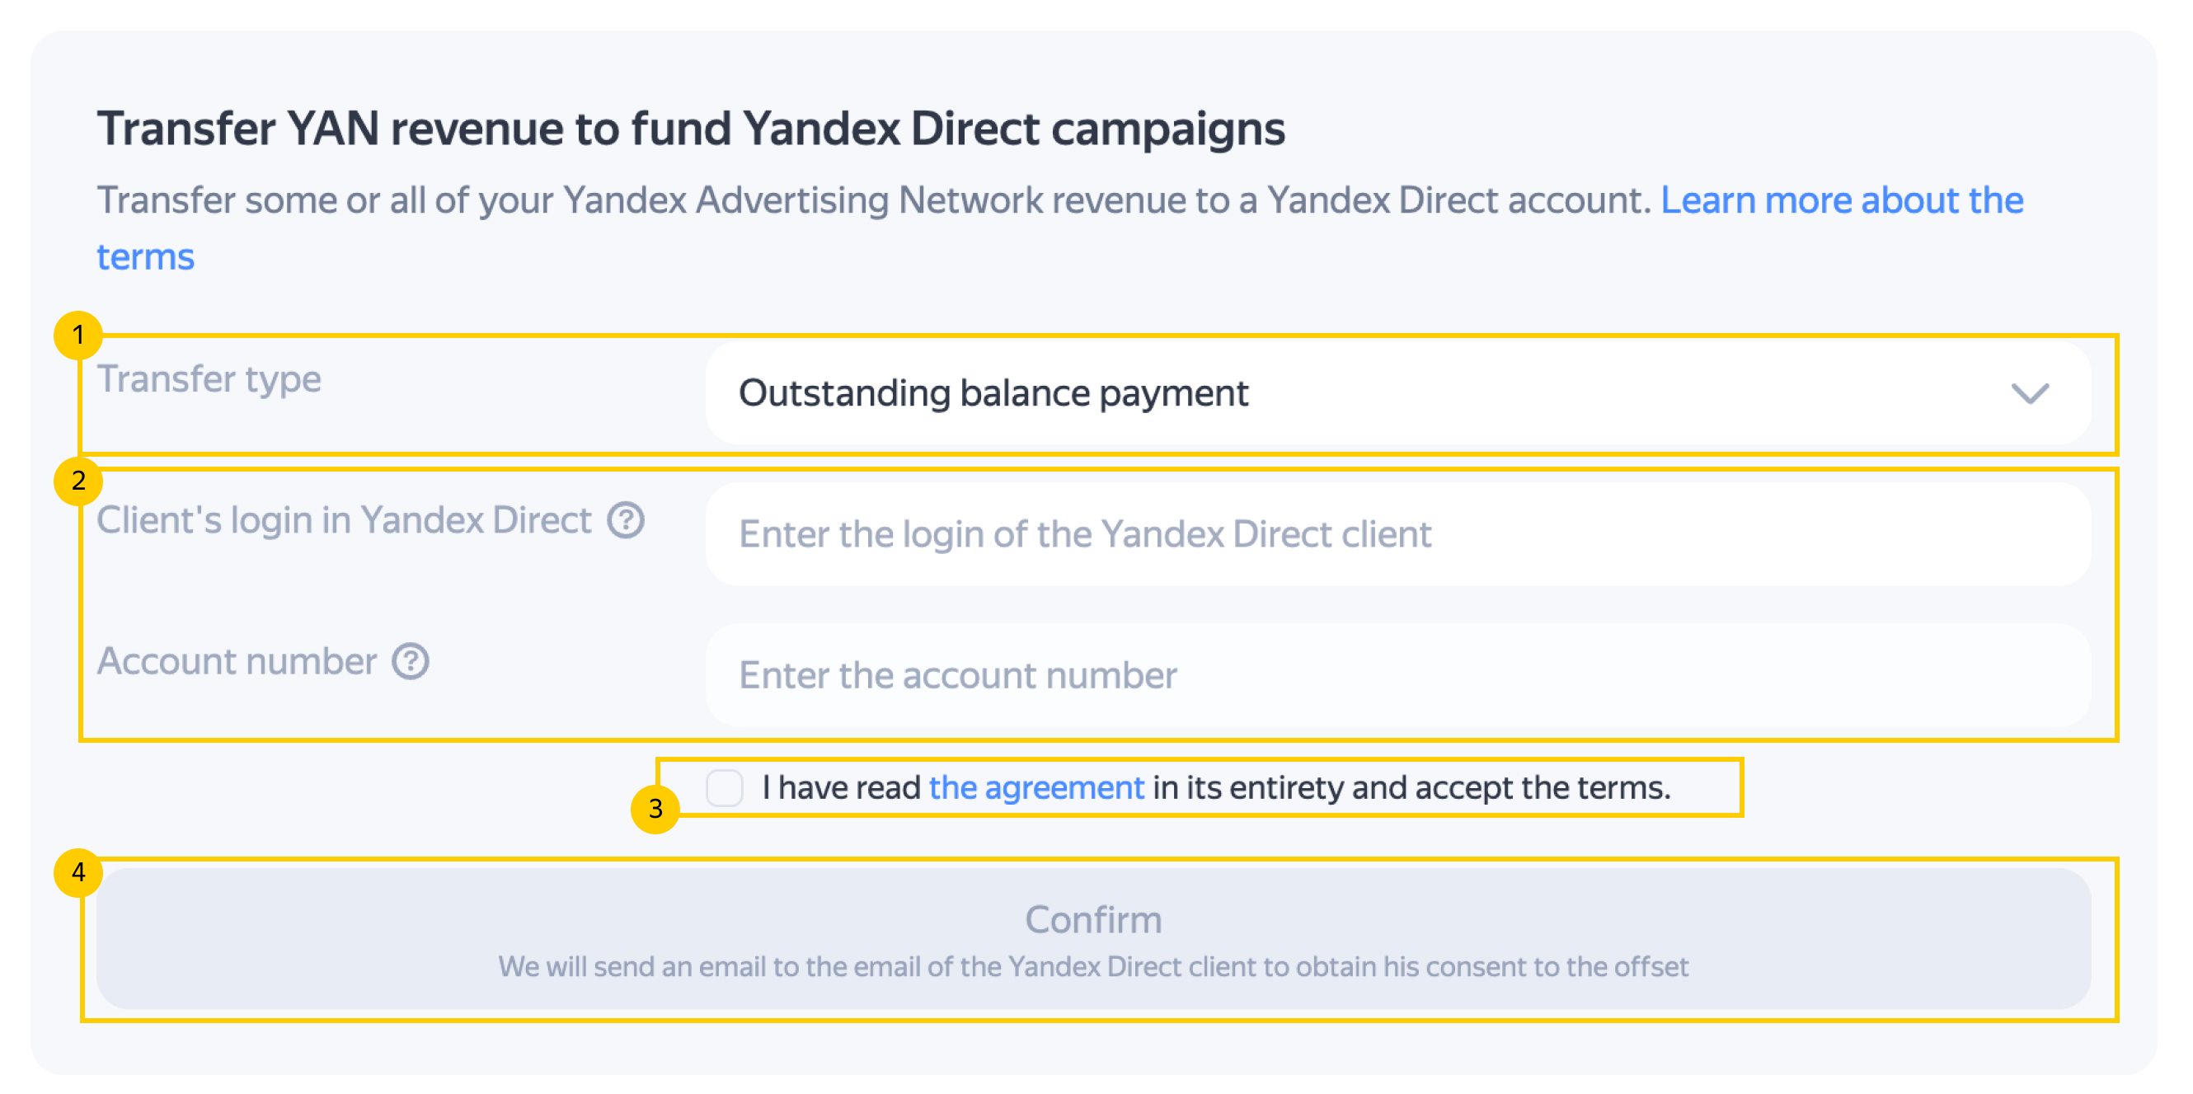Open 'Learn more about the terms' link
Viewport: 2193px width, 1094px height.
click(x=1842, y=201)
